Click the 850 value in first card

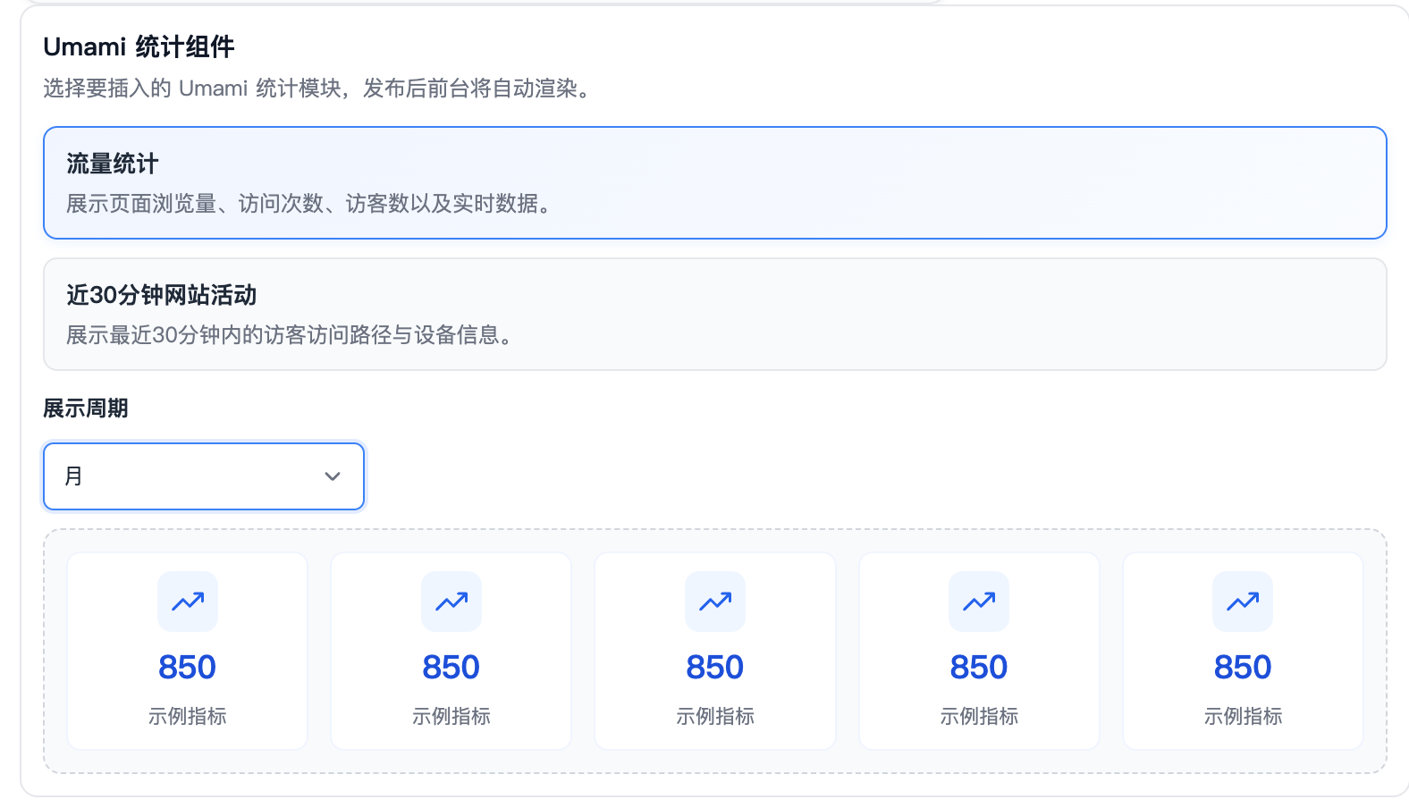click(x=188, y=668)
